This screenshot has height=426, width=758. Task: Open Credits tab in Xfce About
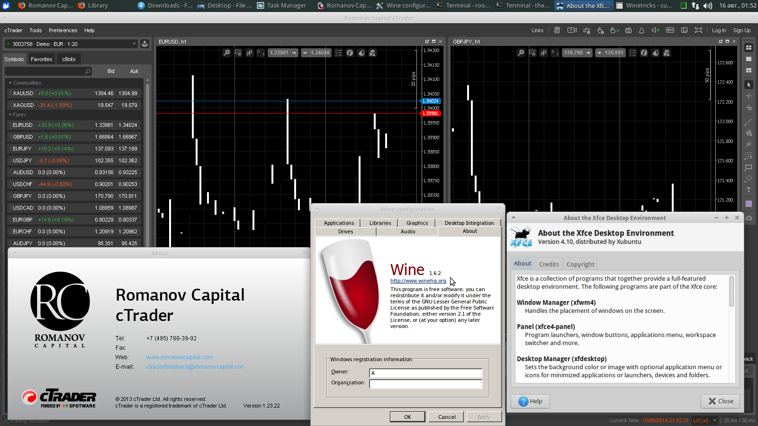[549, 264]
